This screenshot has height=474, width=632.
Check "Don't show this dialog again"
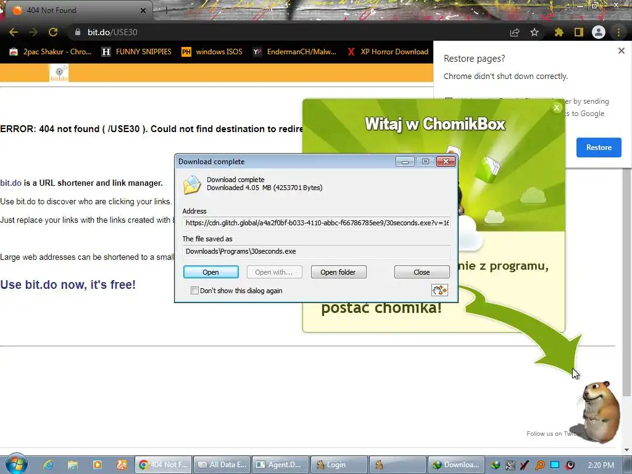[194, 291]
